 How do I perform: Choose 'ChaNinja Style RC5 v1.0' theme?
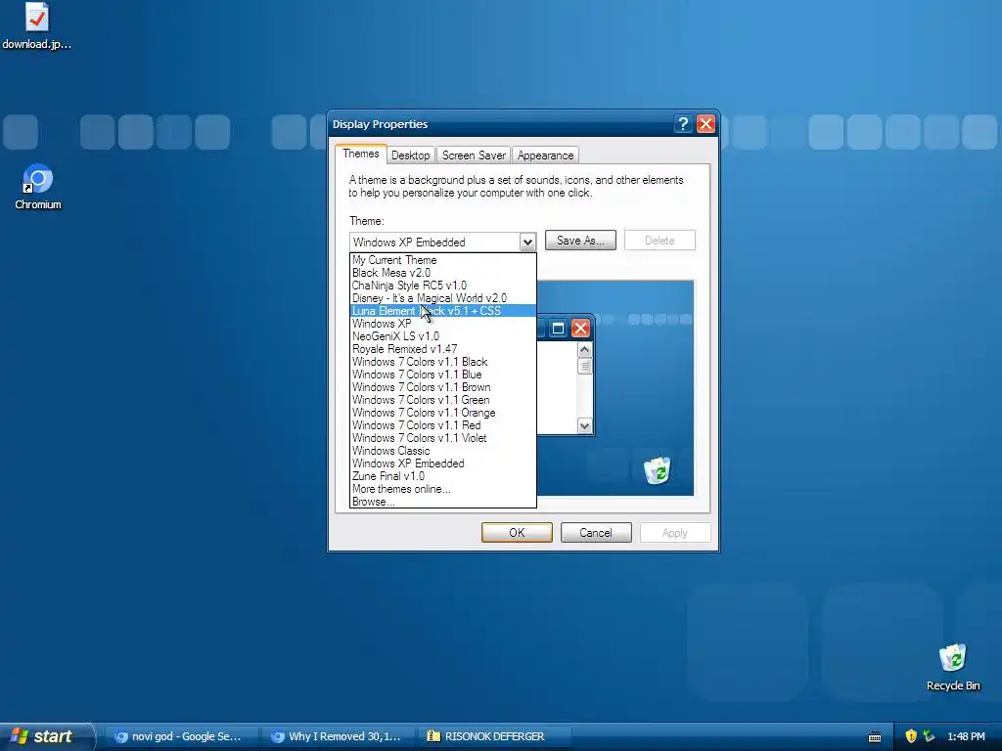(443, 286)
